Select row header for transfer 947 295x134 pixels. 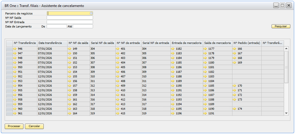9,53
